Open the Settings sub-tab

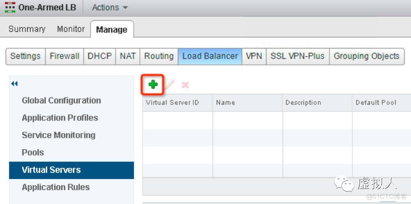25,56
